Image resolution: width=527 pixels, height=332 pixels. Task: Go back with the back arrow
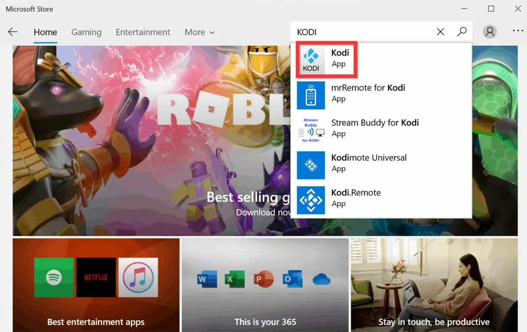(x=13, y=32)
